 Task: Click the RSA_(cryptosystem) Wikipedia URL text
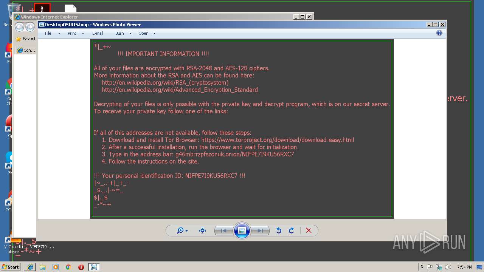(165, 83)
